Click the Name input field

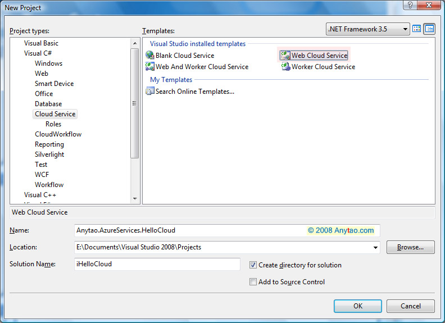pos(227,230)
